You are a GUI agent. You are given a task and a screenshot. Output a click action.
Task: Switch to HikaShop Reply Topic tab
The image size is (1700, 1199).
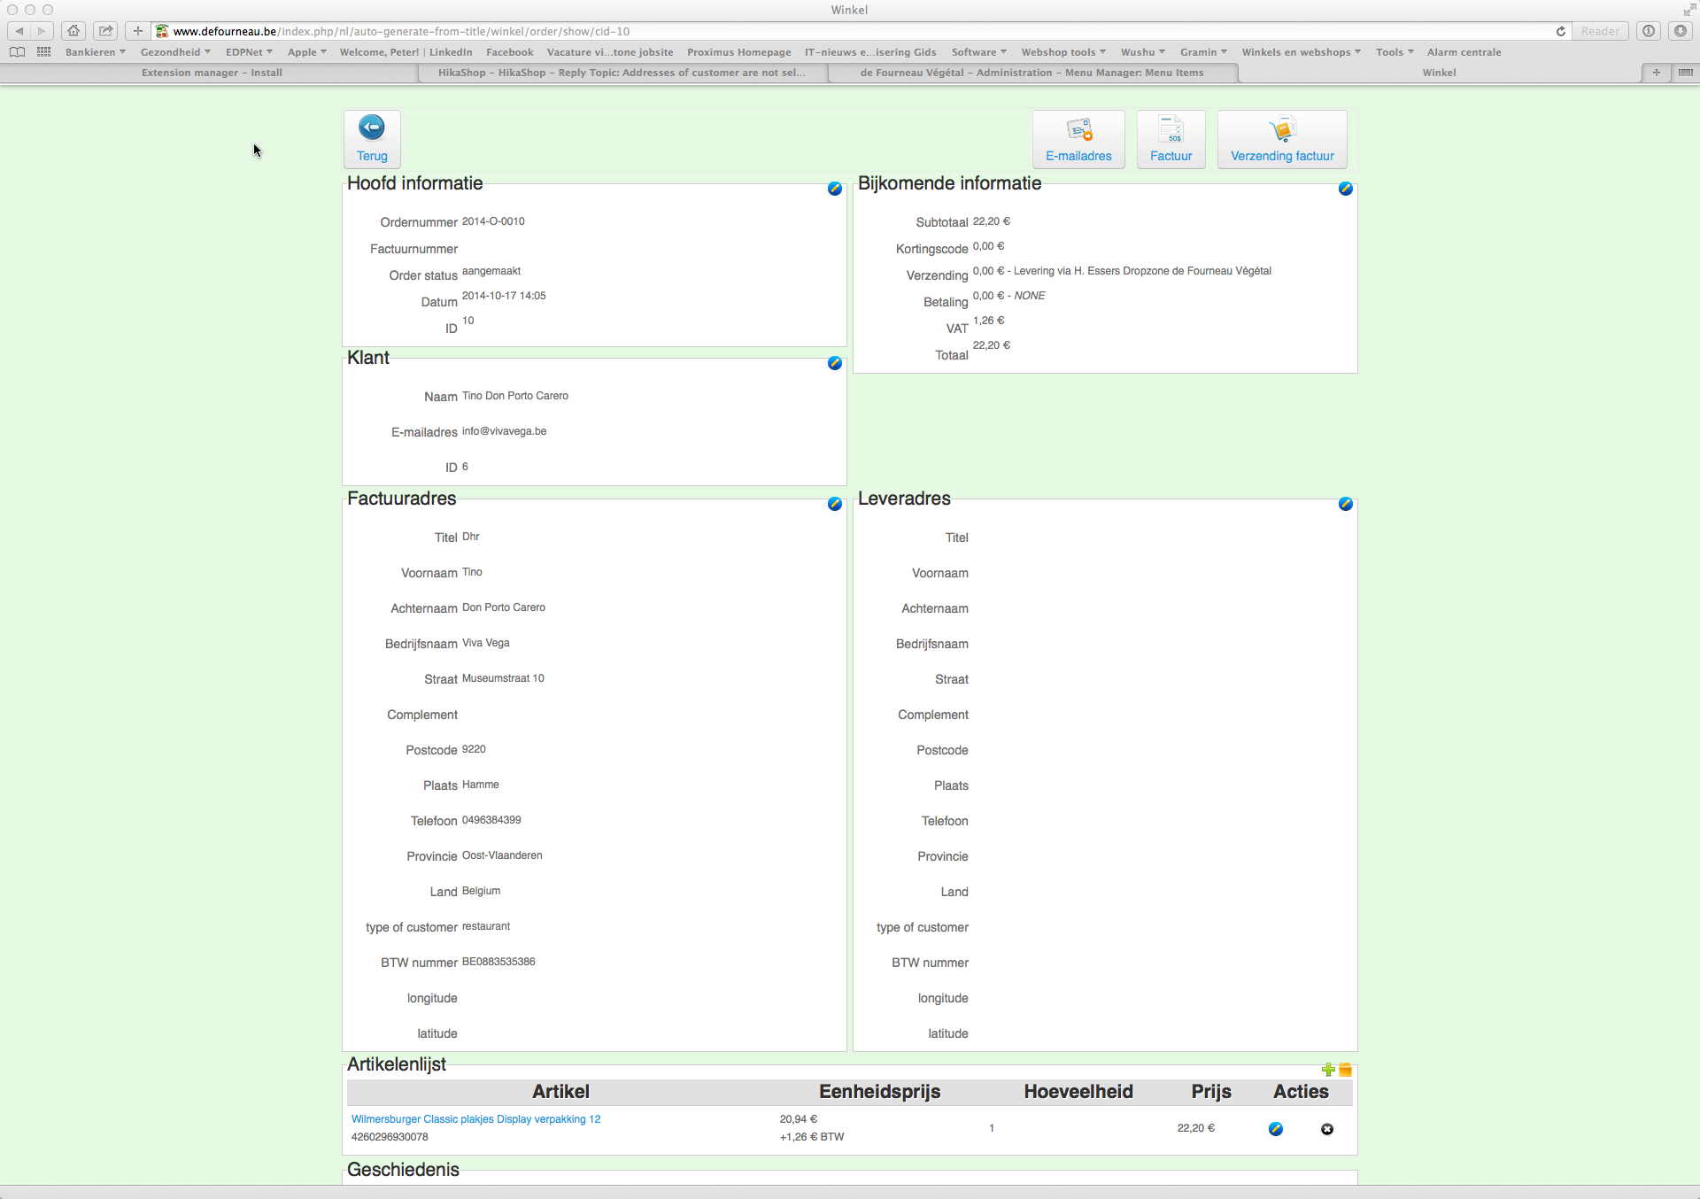(622, 73)
